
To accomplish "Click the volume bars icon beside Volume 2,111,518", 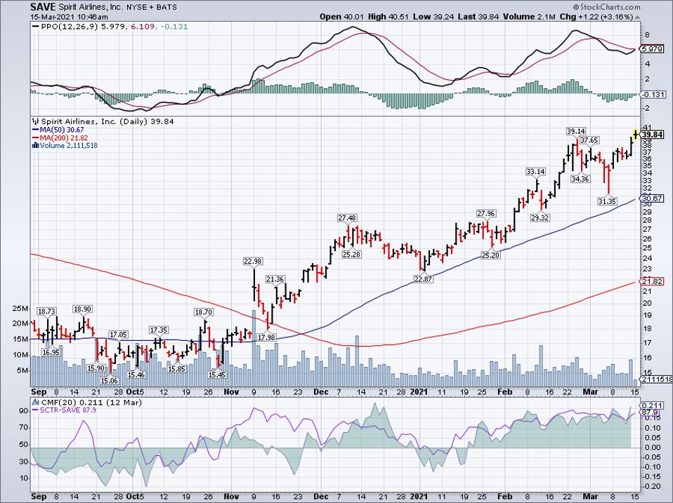I will click(x=36, y=146).
